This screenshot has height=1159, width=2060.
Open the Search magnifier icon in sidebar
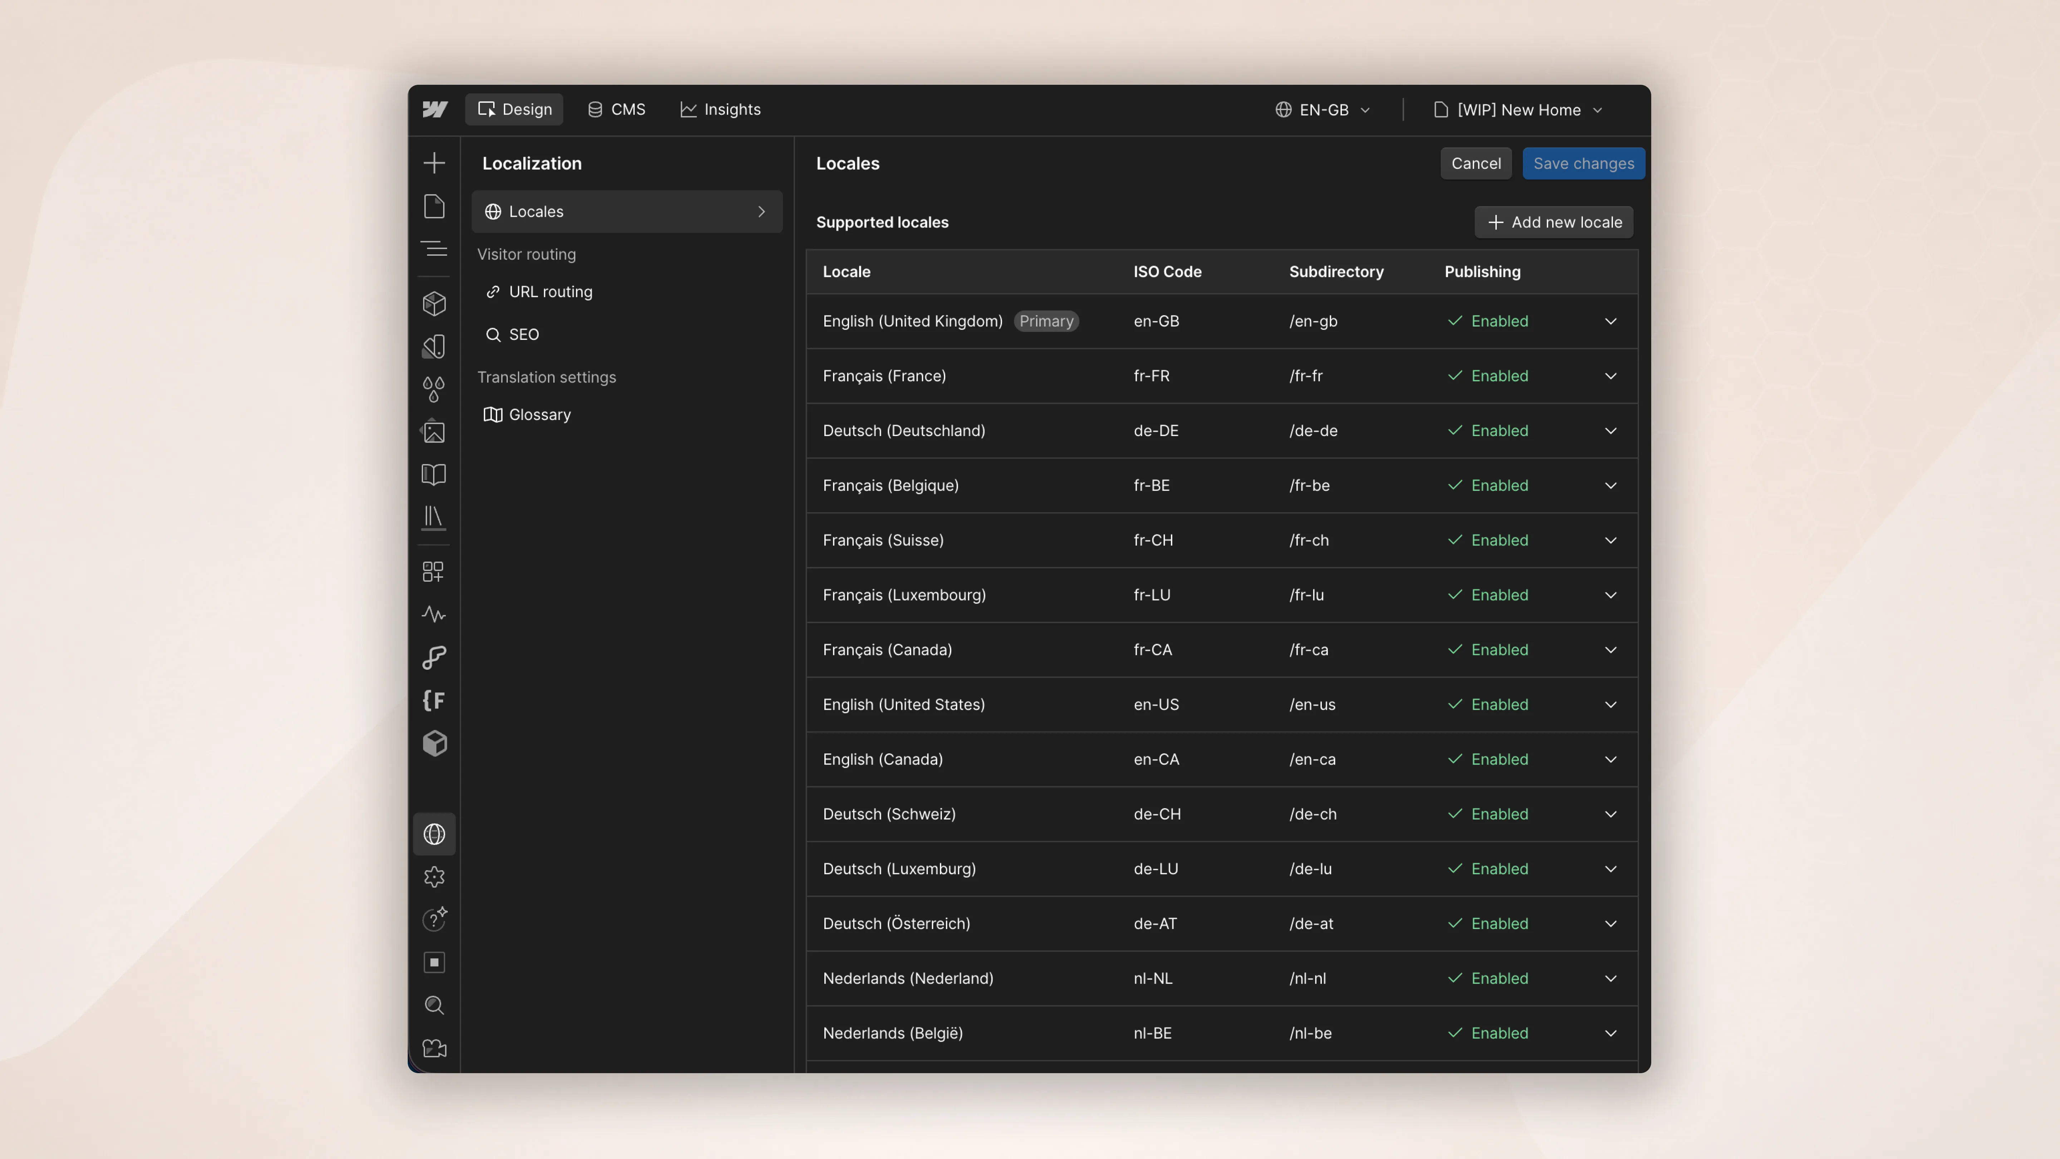(x=434, y=1006)
